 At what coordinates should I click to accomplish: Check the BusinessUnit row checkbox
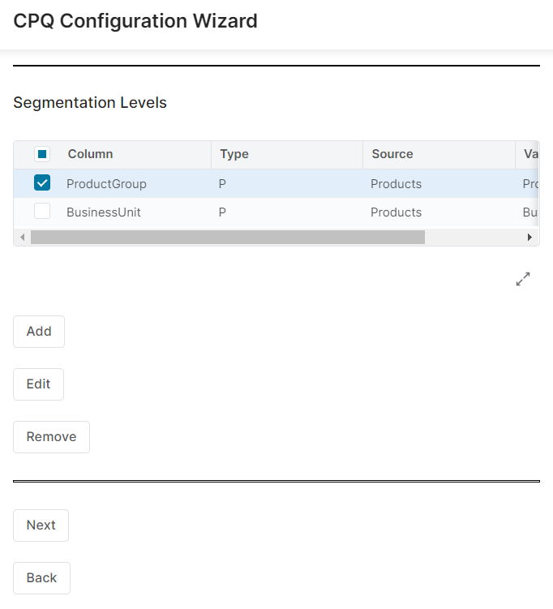coord(43,212)
